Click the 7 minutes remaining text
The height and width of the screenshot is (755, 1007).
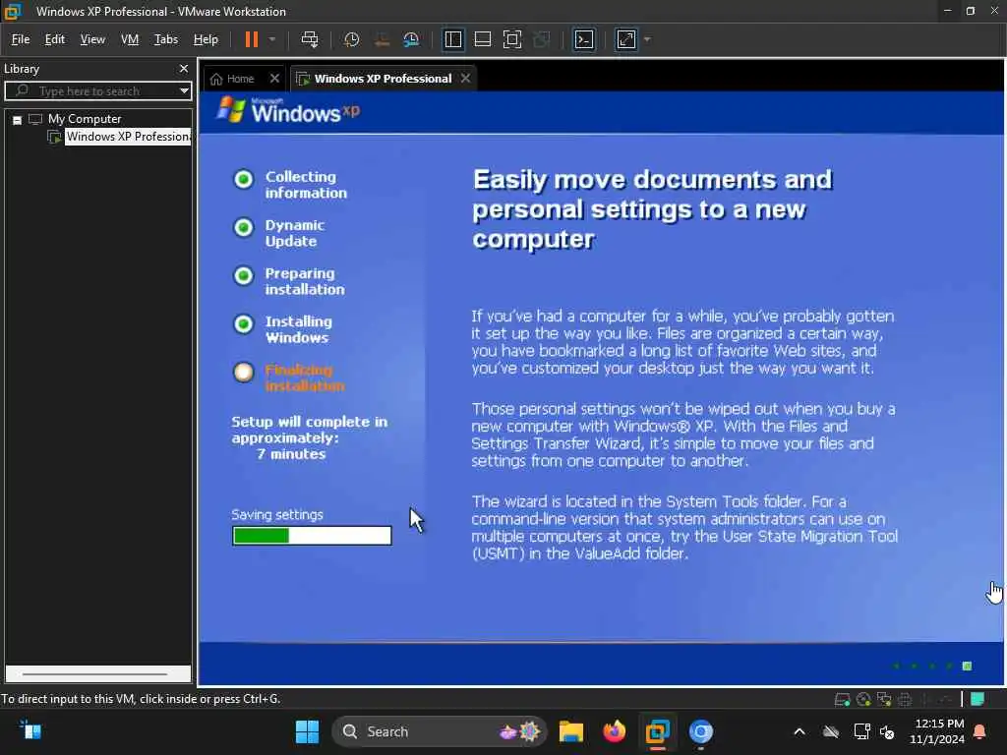point(291,454)
